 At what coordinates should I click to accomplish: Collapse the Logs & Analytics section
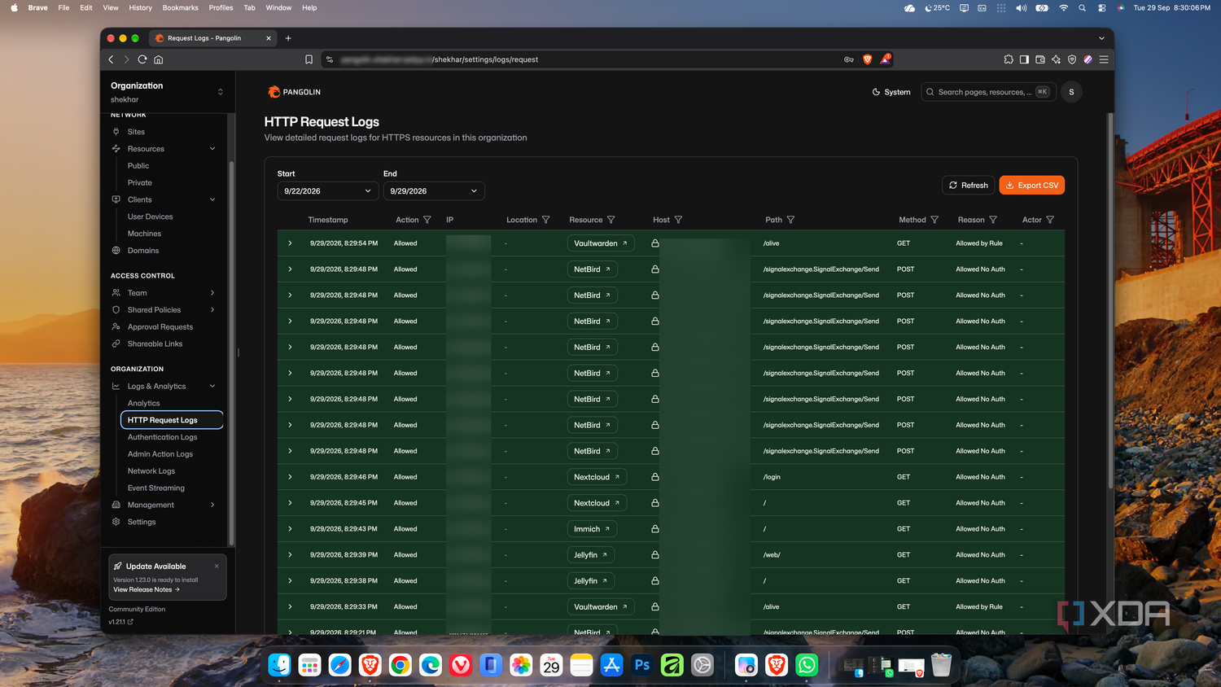(212, 387)
